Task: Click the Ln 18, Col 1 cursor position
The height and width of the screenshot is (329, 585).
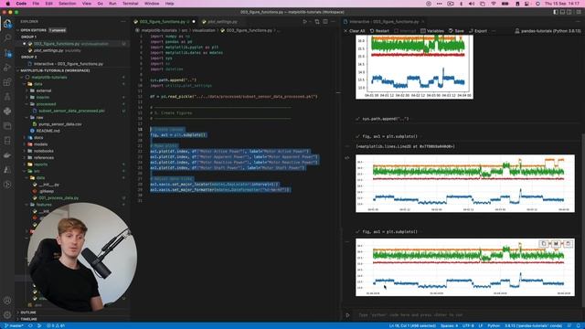Action: point(412,325)
